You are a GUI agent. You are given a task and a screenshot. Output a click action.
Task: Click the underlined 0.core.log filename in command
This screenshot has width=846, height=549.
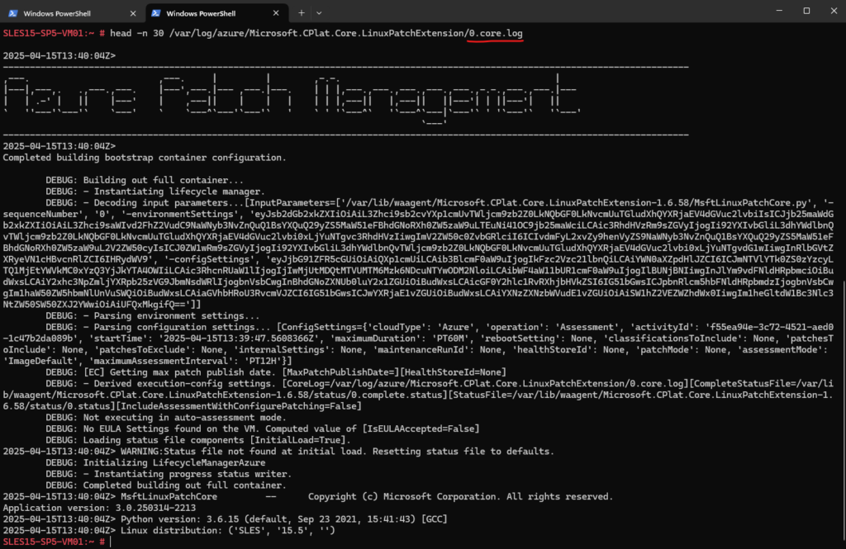[496, 34]
